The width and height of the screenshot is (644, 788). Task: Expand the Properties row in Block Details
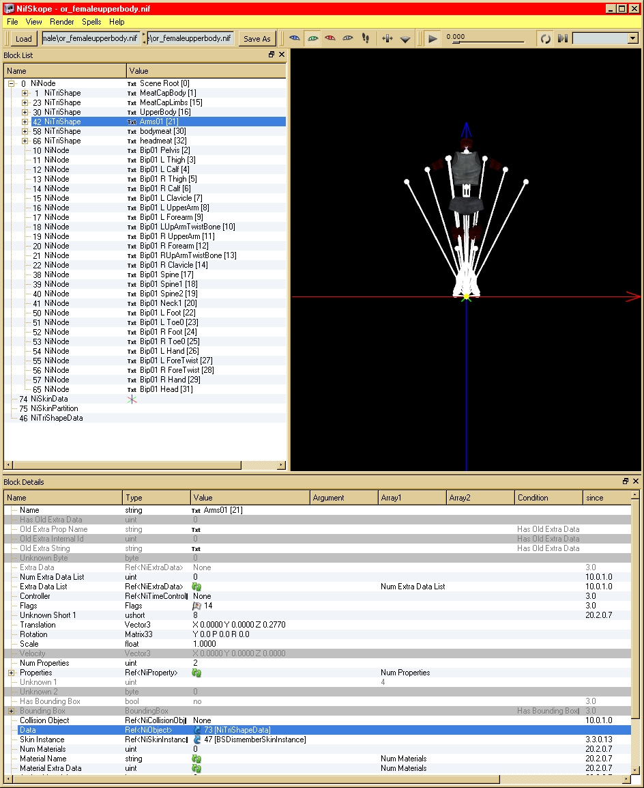(11, 673)
